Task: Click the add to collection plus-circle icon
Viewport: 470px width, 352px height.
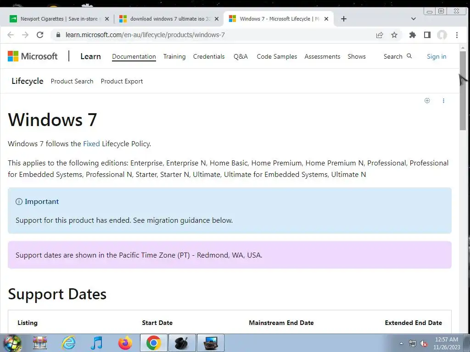Action: [x=427, y=100]
